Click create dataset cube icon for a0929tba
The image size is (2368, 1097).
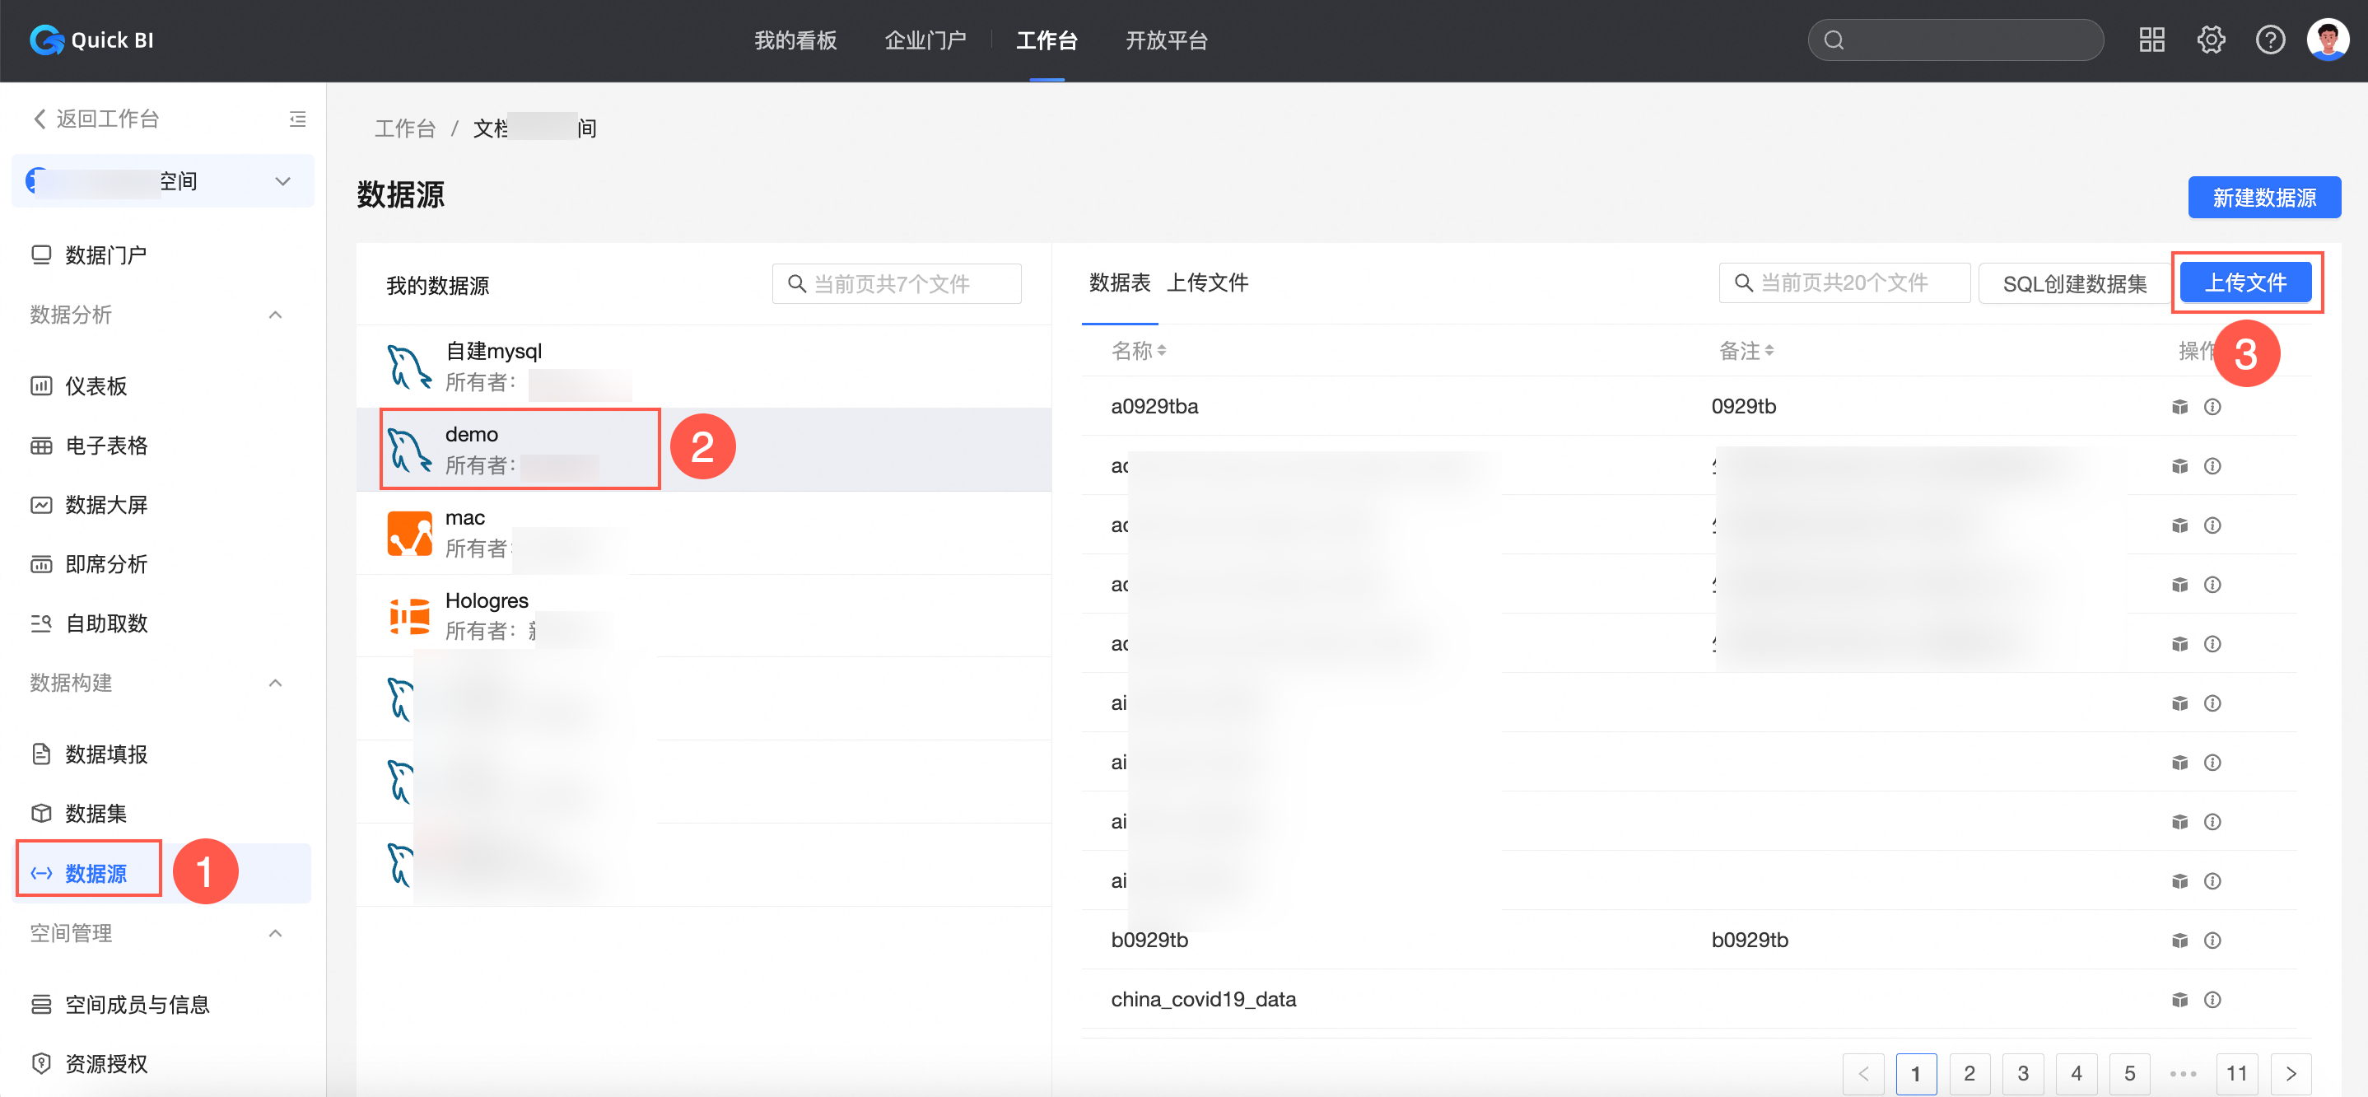2179,406
